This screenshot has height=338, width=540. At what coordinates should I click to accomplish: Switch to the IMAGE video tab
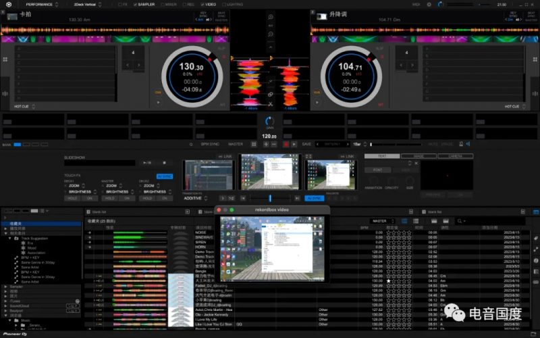coord(418,156)
